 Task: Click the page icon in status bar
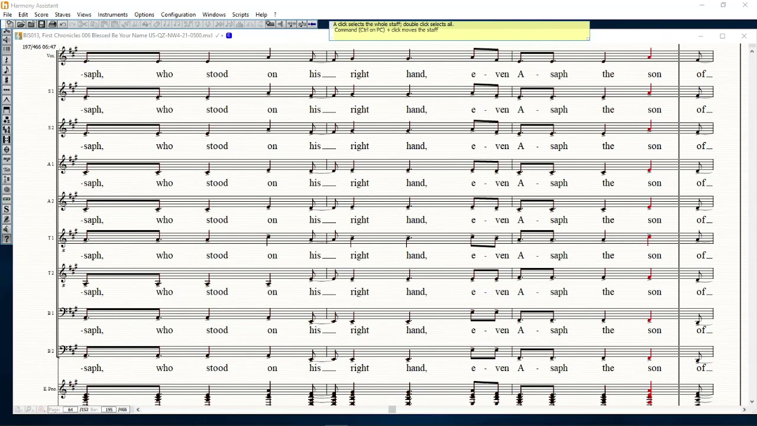coord(18,409)
